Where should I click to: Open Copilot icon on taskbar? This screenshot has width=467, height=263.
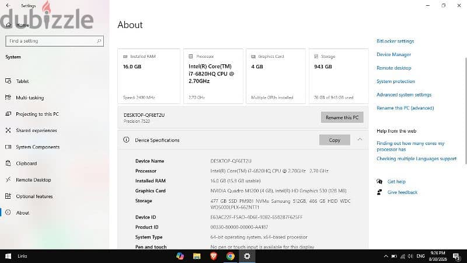pyautogui.click(x=180, y=256)
